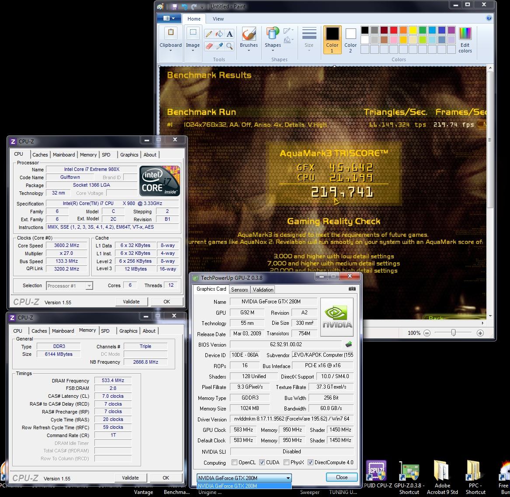The image size is (510, 497).
Task: Select the Magnifier tool in Paint
Action: click(x=229, y=46)
